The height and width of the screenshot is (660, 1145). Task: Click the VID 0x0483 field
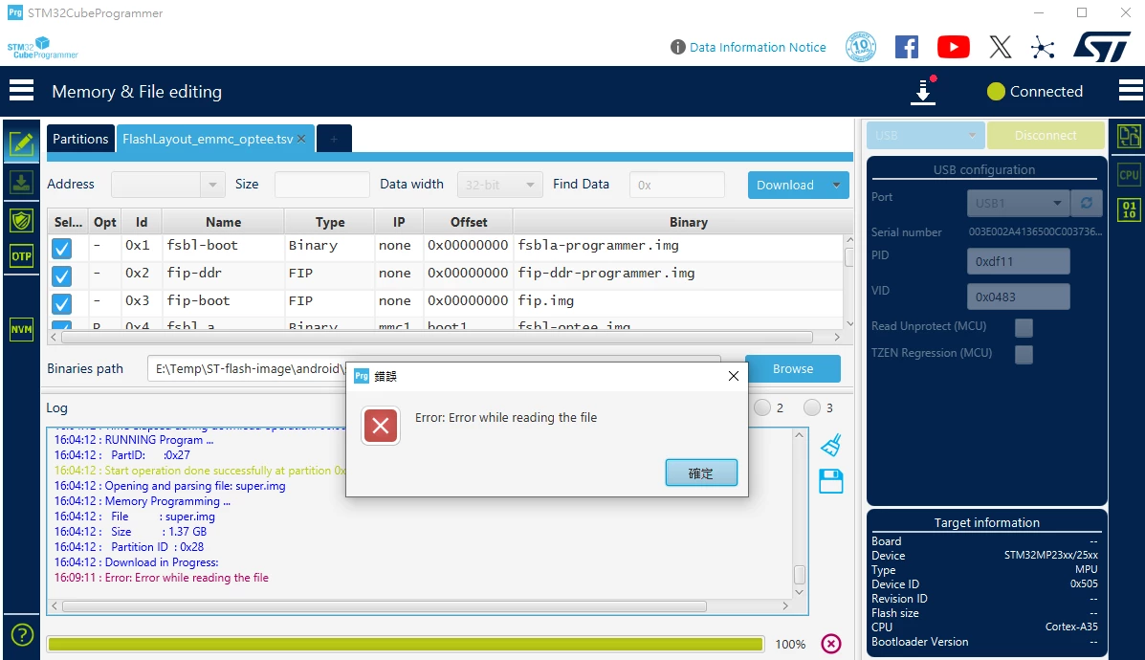click(x=1018, y=297)
